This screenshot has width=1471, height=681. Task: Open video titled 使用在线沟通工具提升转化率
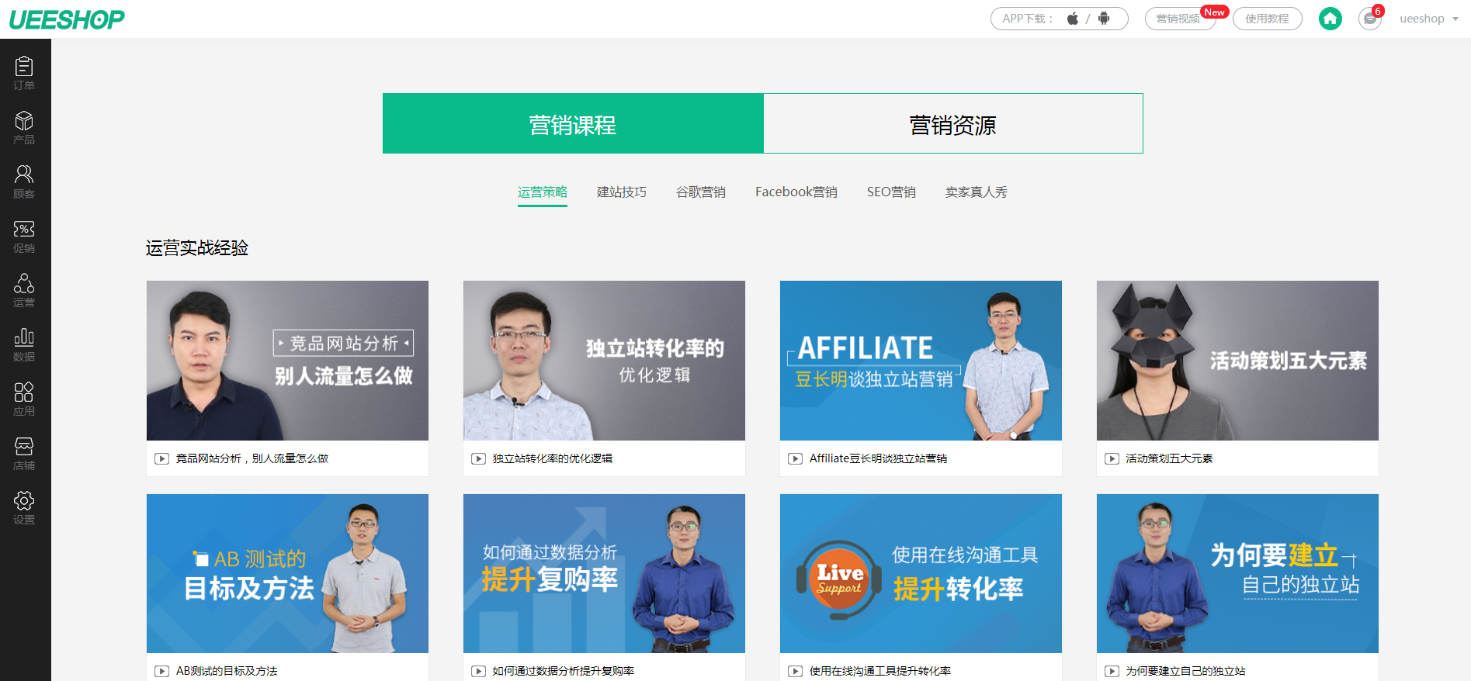[x=880, y=671]
